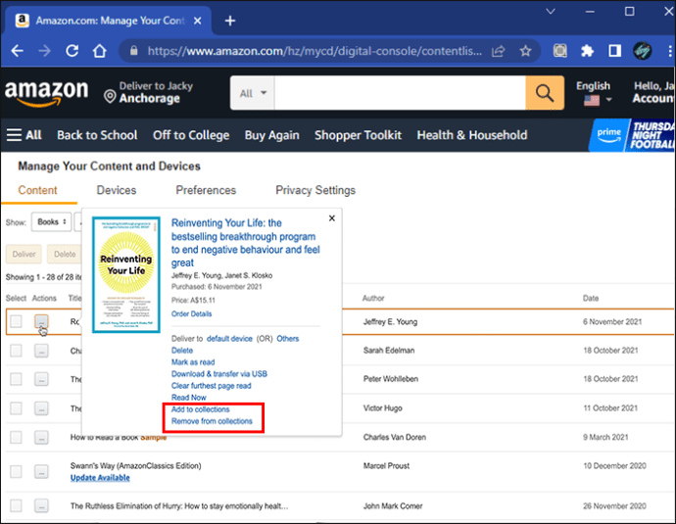This screenshot has width=676, height=524.
Task: Click the Update Available link
Action: tap(100, 477)
